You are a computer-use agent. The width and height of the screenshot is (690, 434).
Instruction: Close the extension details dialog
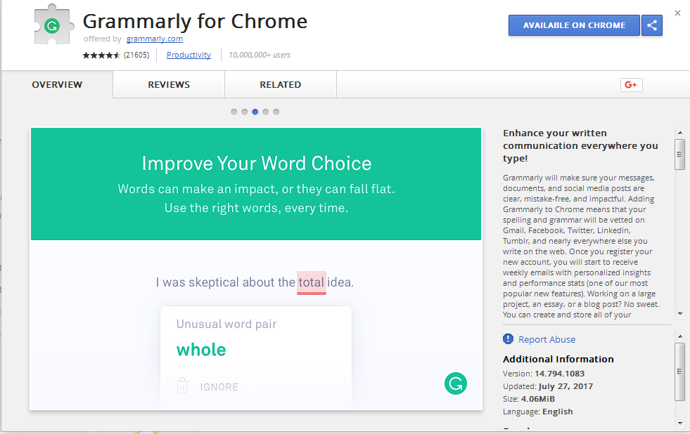click(677, 13)
